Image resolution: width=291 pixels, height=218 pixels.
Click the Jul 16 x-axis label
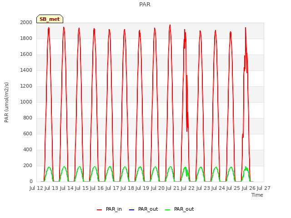[x=97, y=188]
